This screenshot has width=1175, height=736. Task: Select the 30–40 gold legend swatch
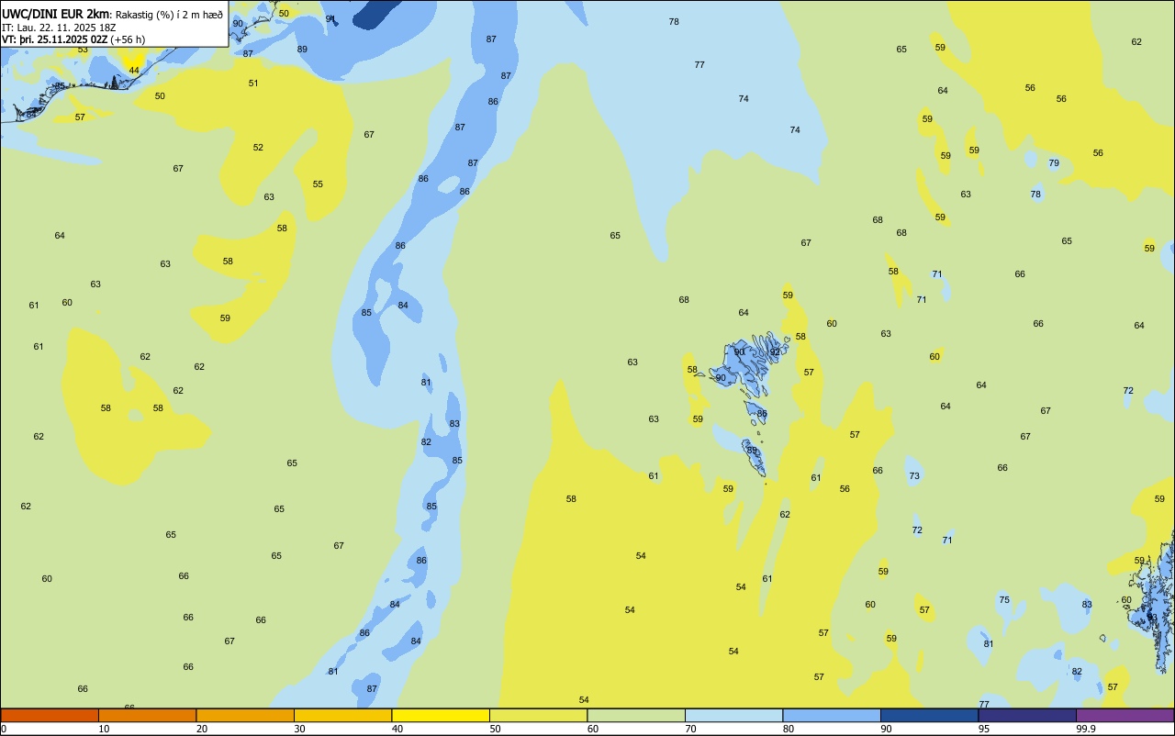[x=342, y=715]
